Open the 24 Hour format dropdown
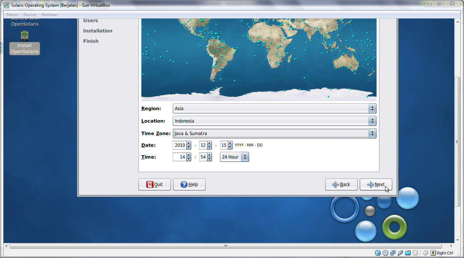Image resolution: width=464 pixels, height=258 pixels. coord(234,157)
